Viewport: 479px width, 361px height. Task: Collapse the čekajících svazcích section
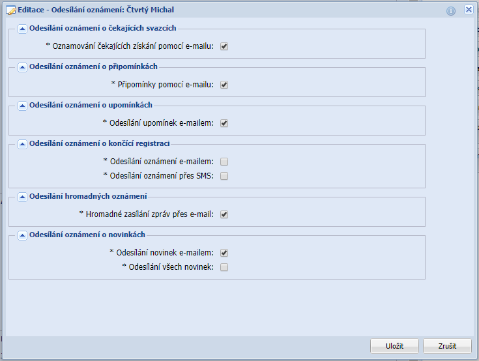tap(22, 29)
